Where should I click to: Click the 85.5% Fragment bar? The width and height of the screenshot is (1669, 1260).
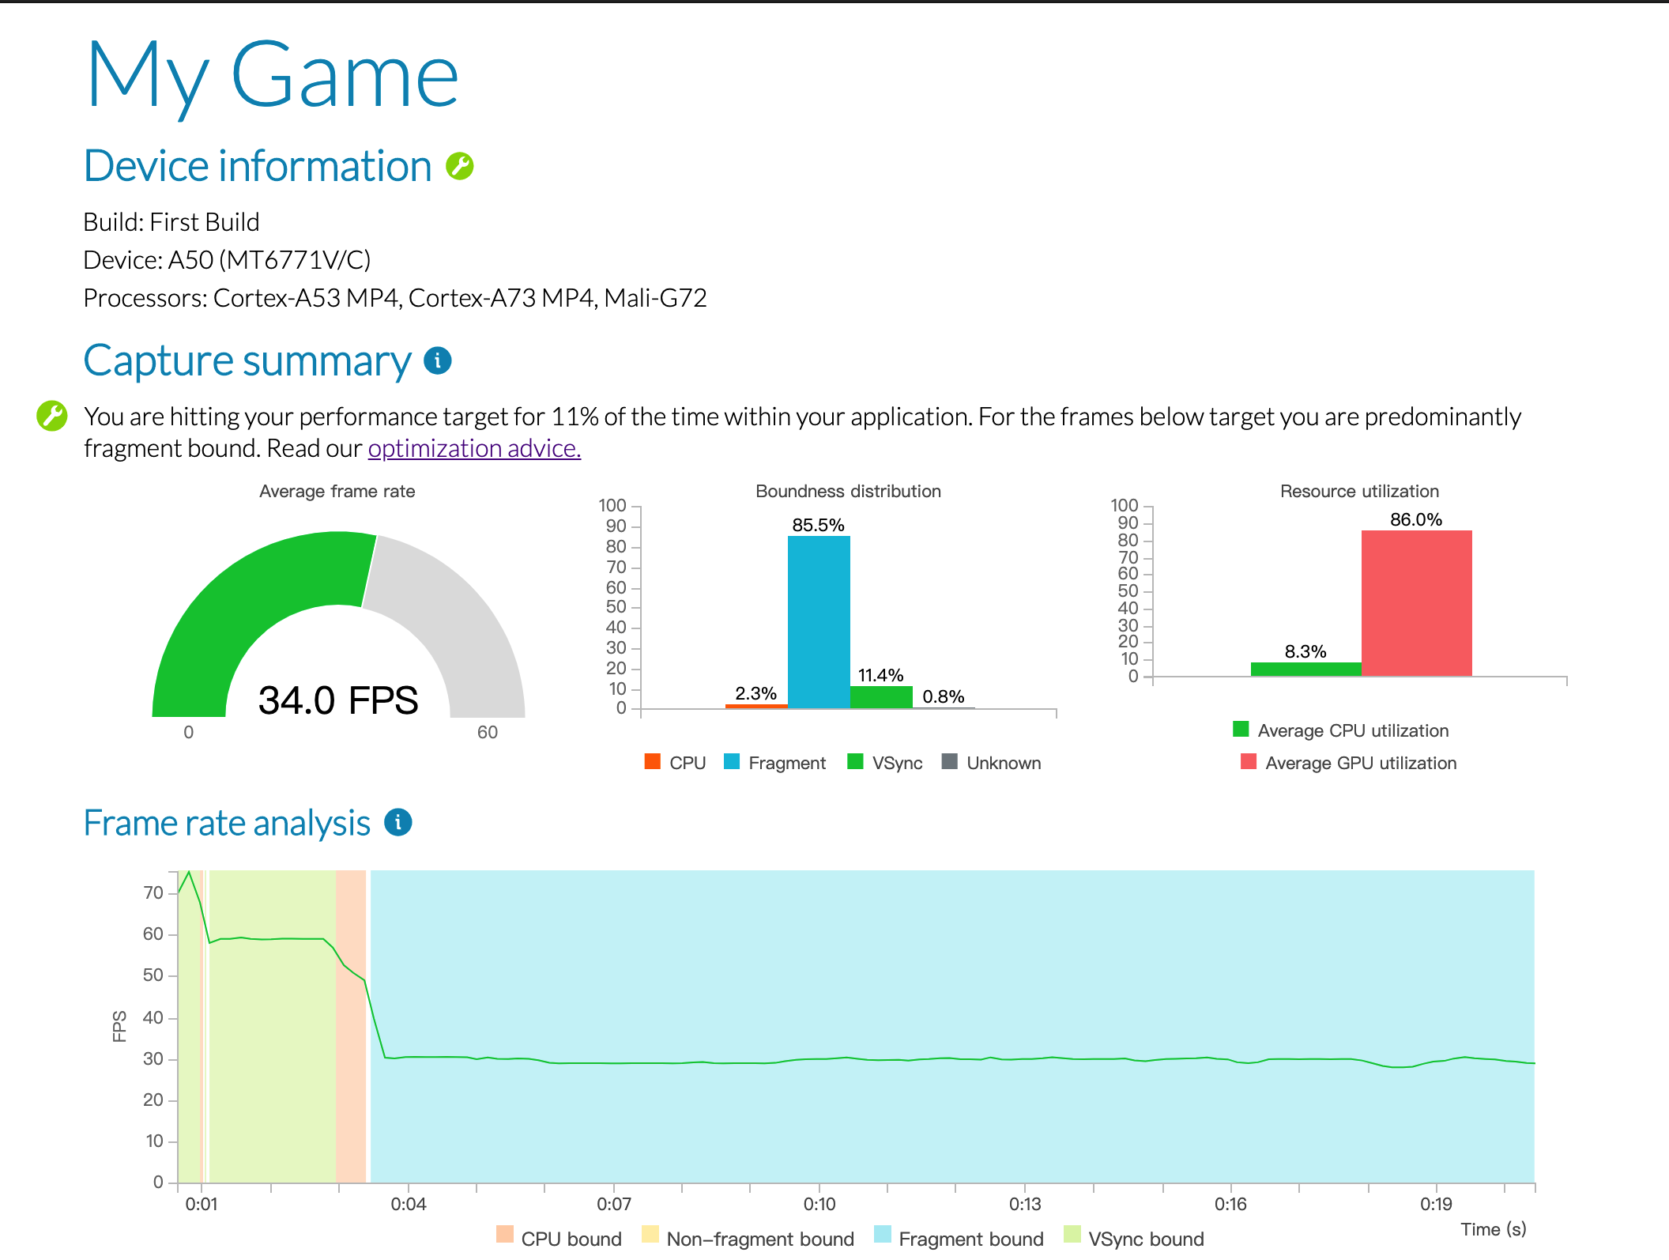point(819,621)
